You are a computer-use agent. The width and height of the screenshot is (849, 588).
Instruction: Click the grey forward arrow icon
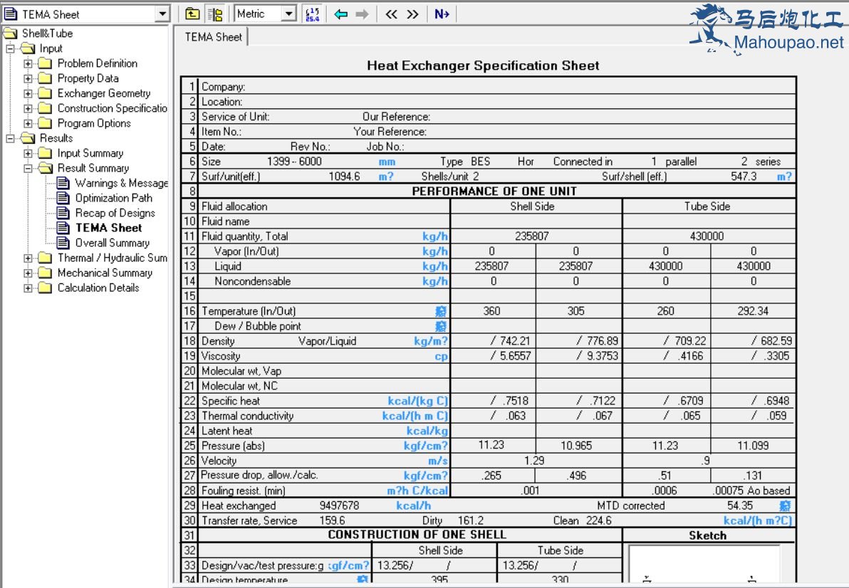[x=362, y=14]
